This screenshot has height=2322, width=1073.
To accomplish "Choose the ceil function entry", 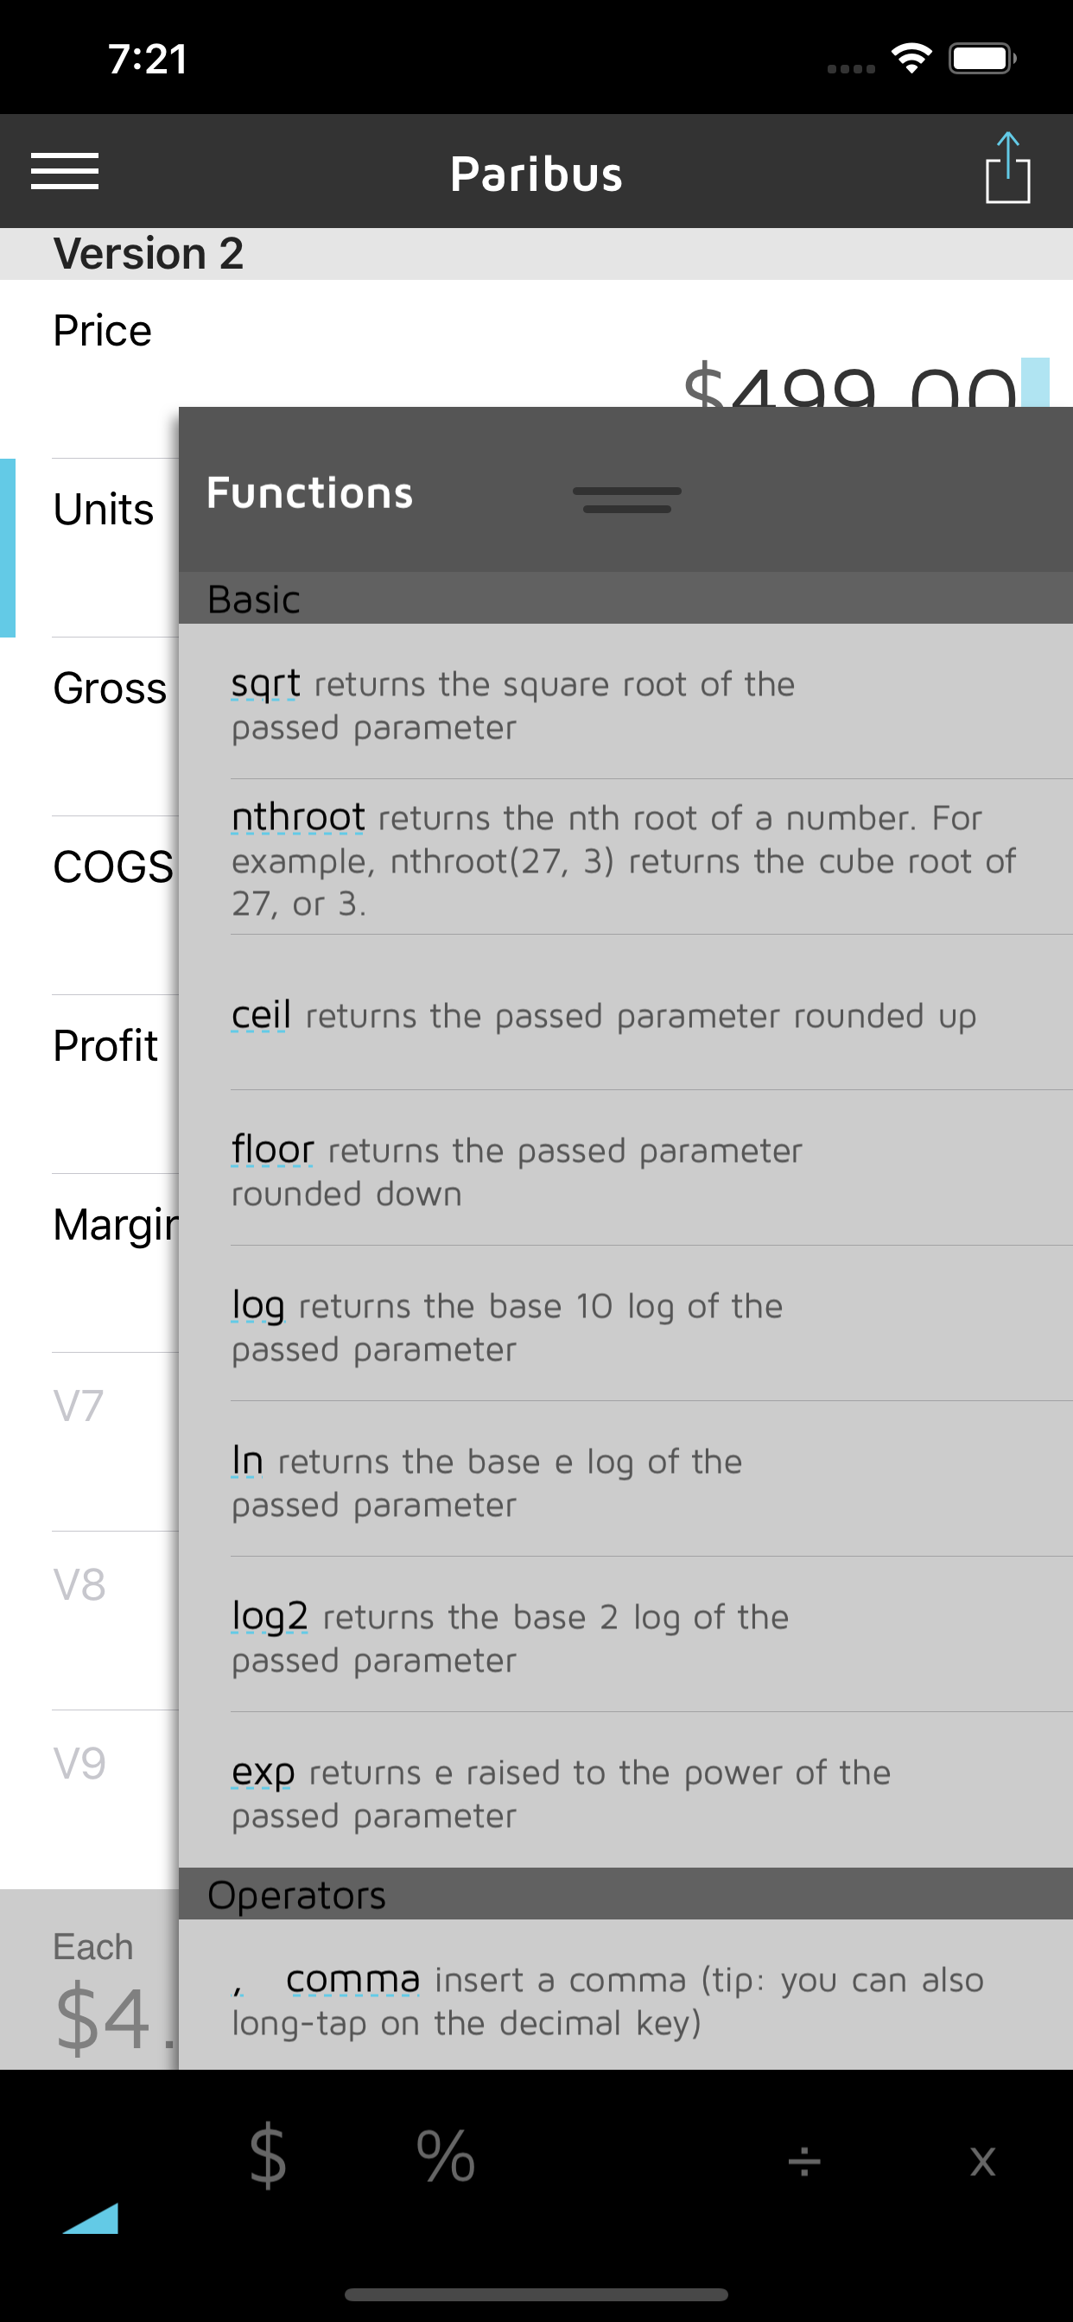I will [261, 1016].
